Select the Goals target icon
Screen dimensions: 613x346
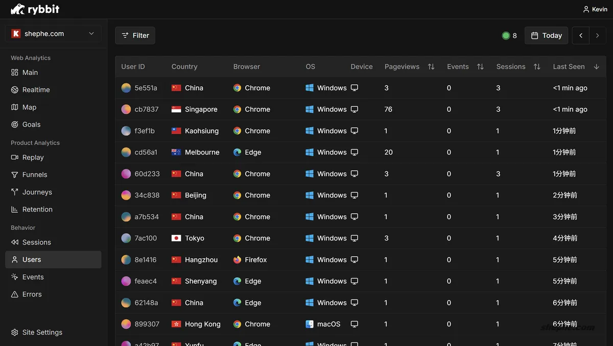pyautogui.click(x=15, y=125)
